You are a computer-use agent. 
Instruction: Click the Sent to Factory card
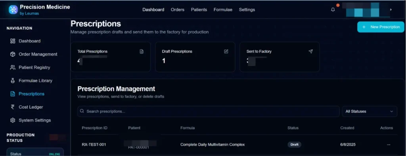click(280, 57)
